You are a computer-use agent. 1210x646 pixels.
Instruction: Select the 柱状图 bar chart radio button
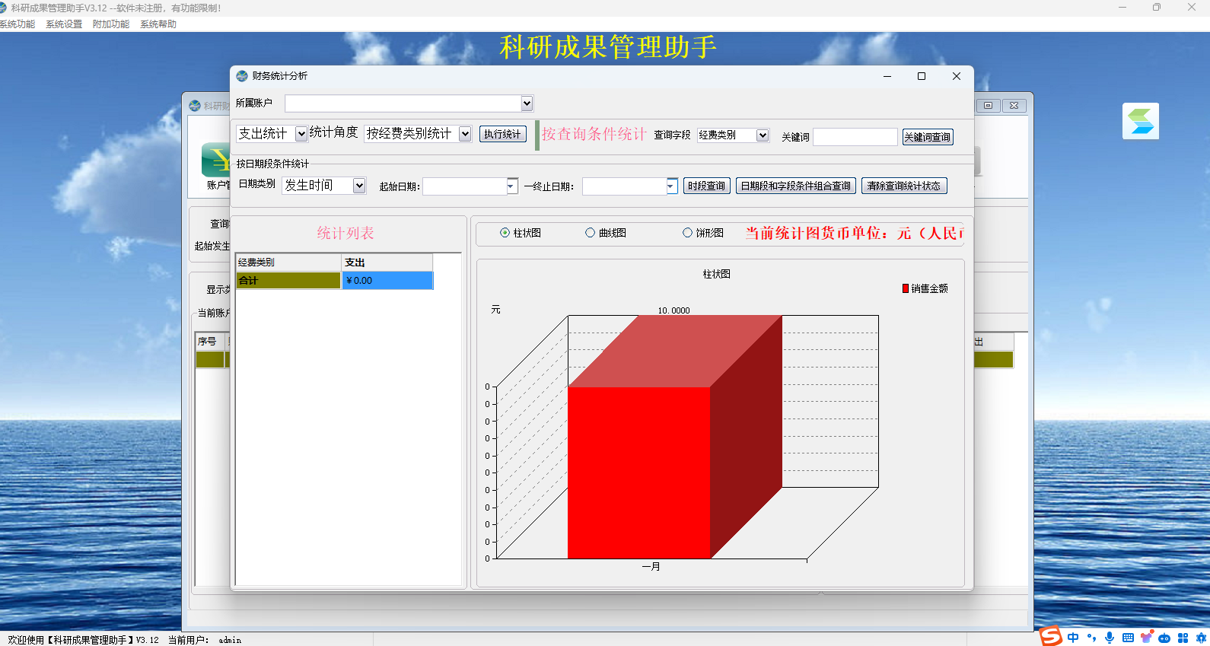[x=505, y=233]
